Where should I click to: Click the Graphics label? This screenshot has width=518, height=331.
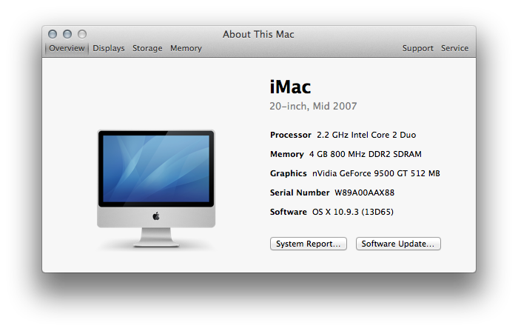[x=289, y=173]
